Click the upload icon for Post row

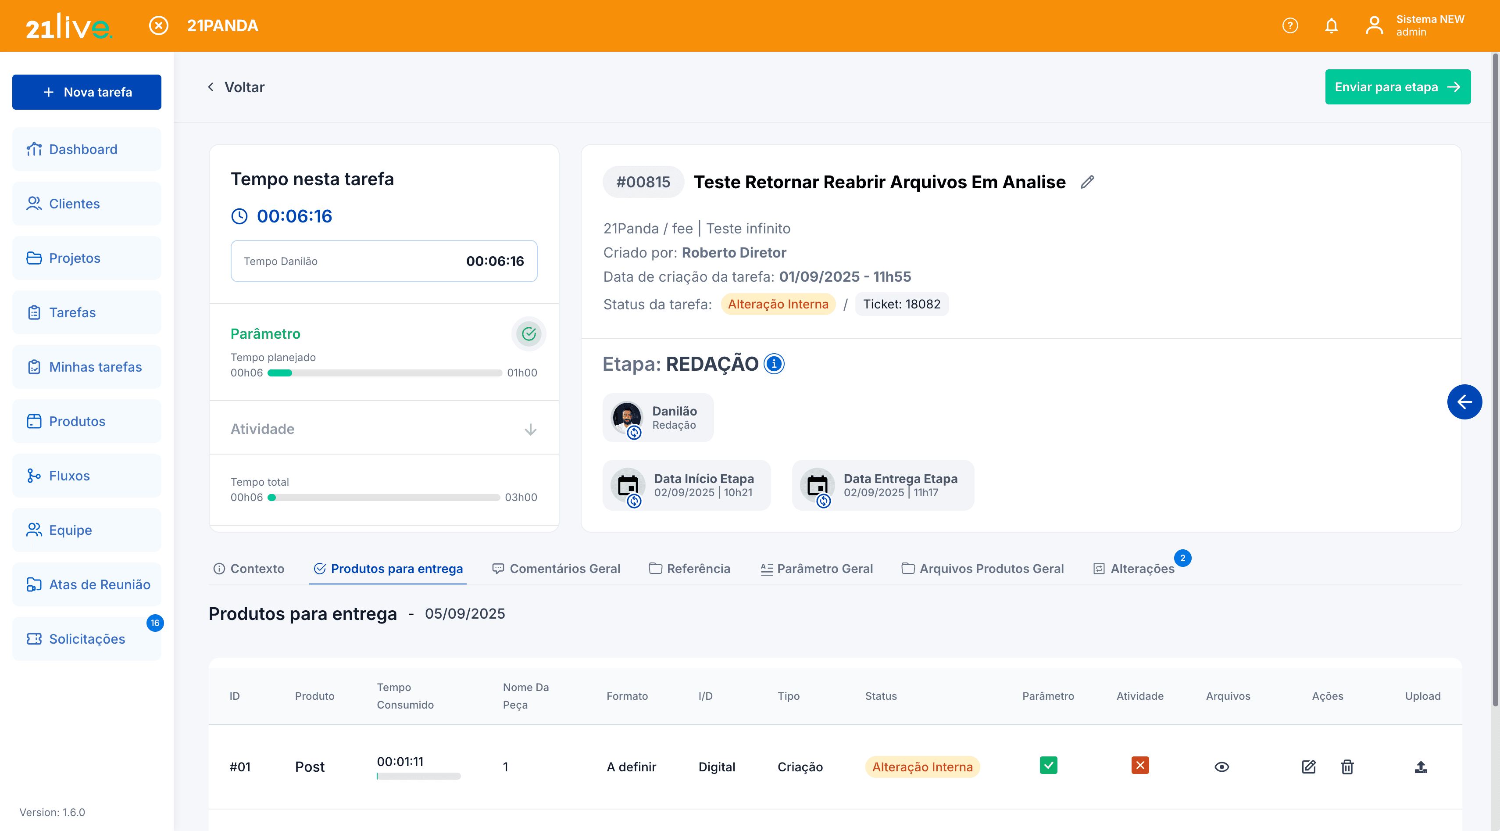[x=1421, y=767]
